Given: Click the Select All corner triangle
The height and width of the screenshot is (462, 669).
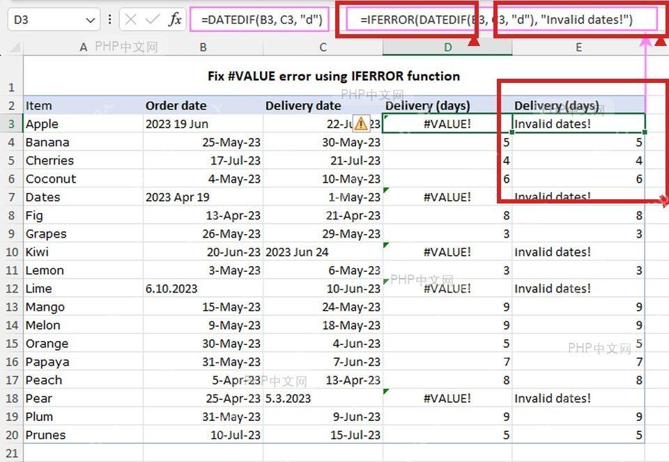Looking at the screenshot, I should pos(15,47).
